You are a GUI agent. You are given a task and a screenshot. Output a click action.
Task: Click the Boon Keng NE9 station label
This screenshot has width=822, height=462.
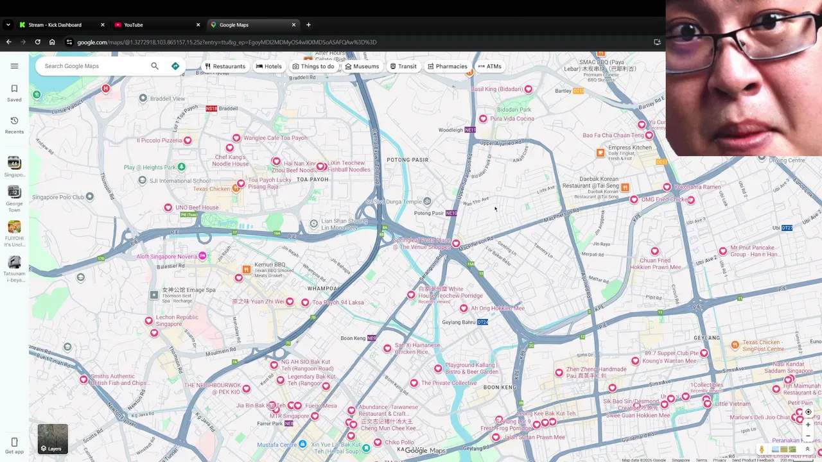coord(358,338)
